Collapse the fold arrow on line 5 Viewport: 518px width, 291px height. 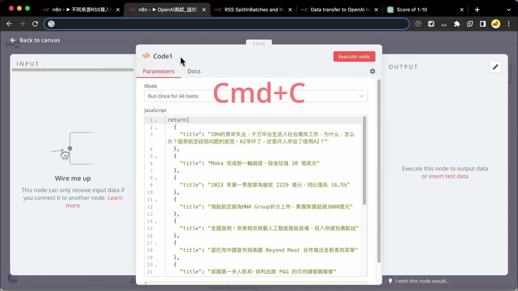point(156,157)
